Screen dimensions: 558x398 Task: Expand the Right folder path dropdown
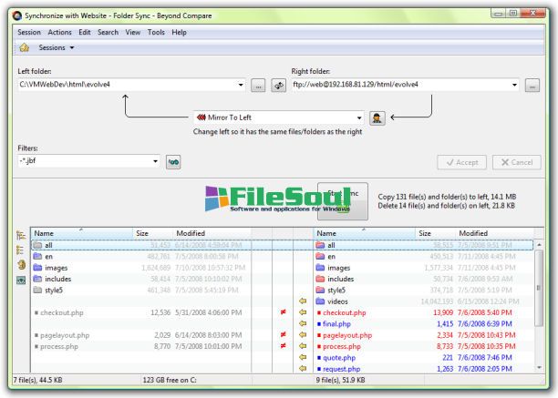coord(514,85)
